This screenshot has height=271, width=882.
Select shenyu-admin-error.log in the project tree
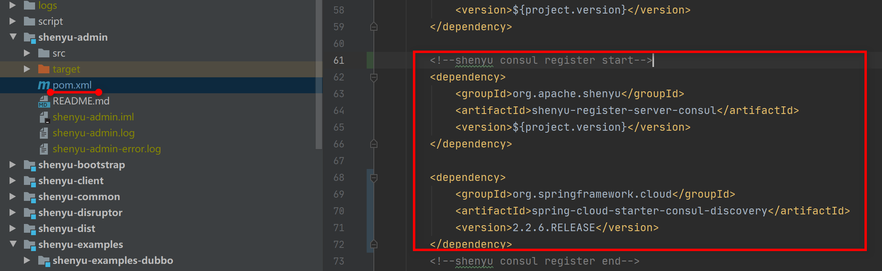[x=106, y=149]
